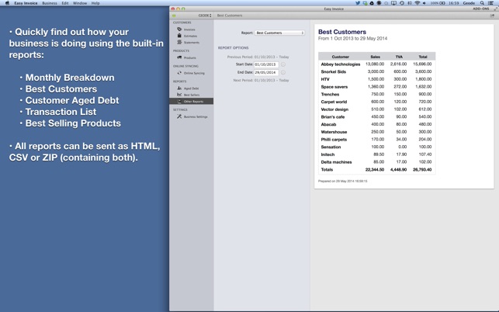Select the HTV customer row
This screenshot has width=499, height=312.
click(377, 79)
